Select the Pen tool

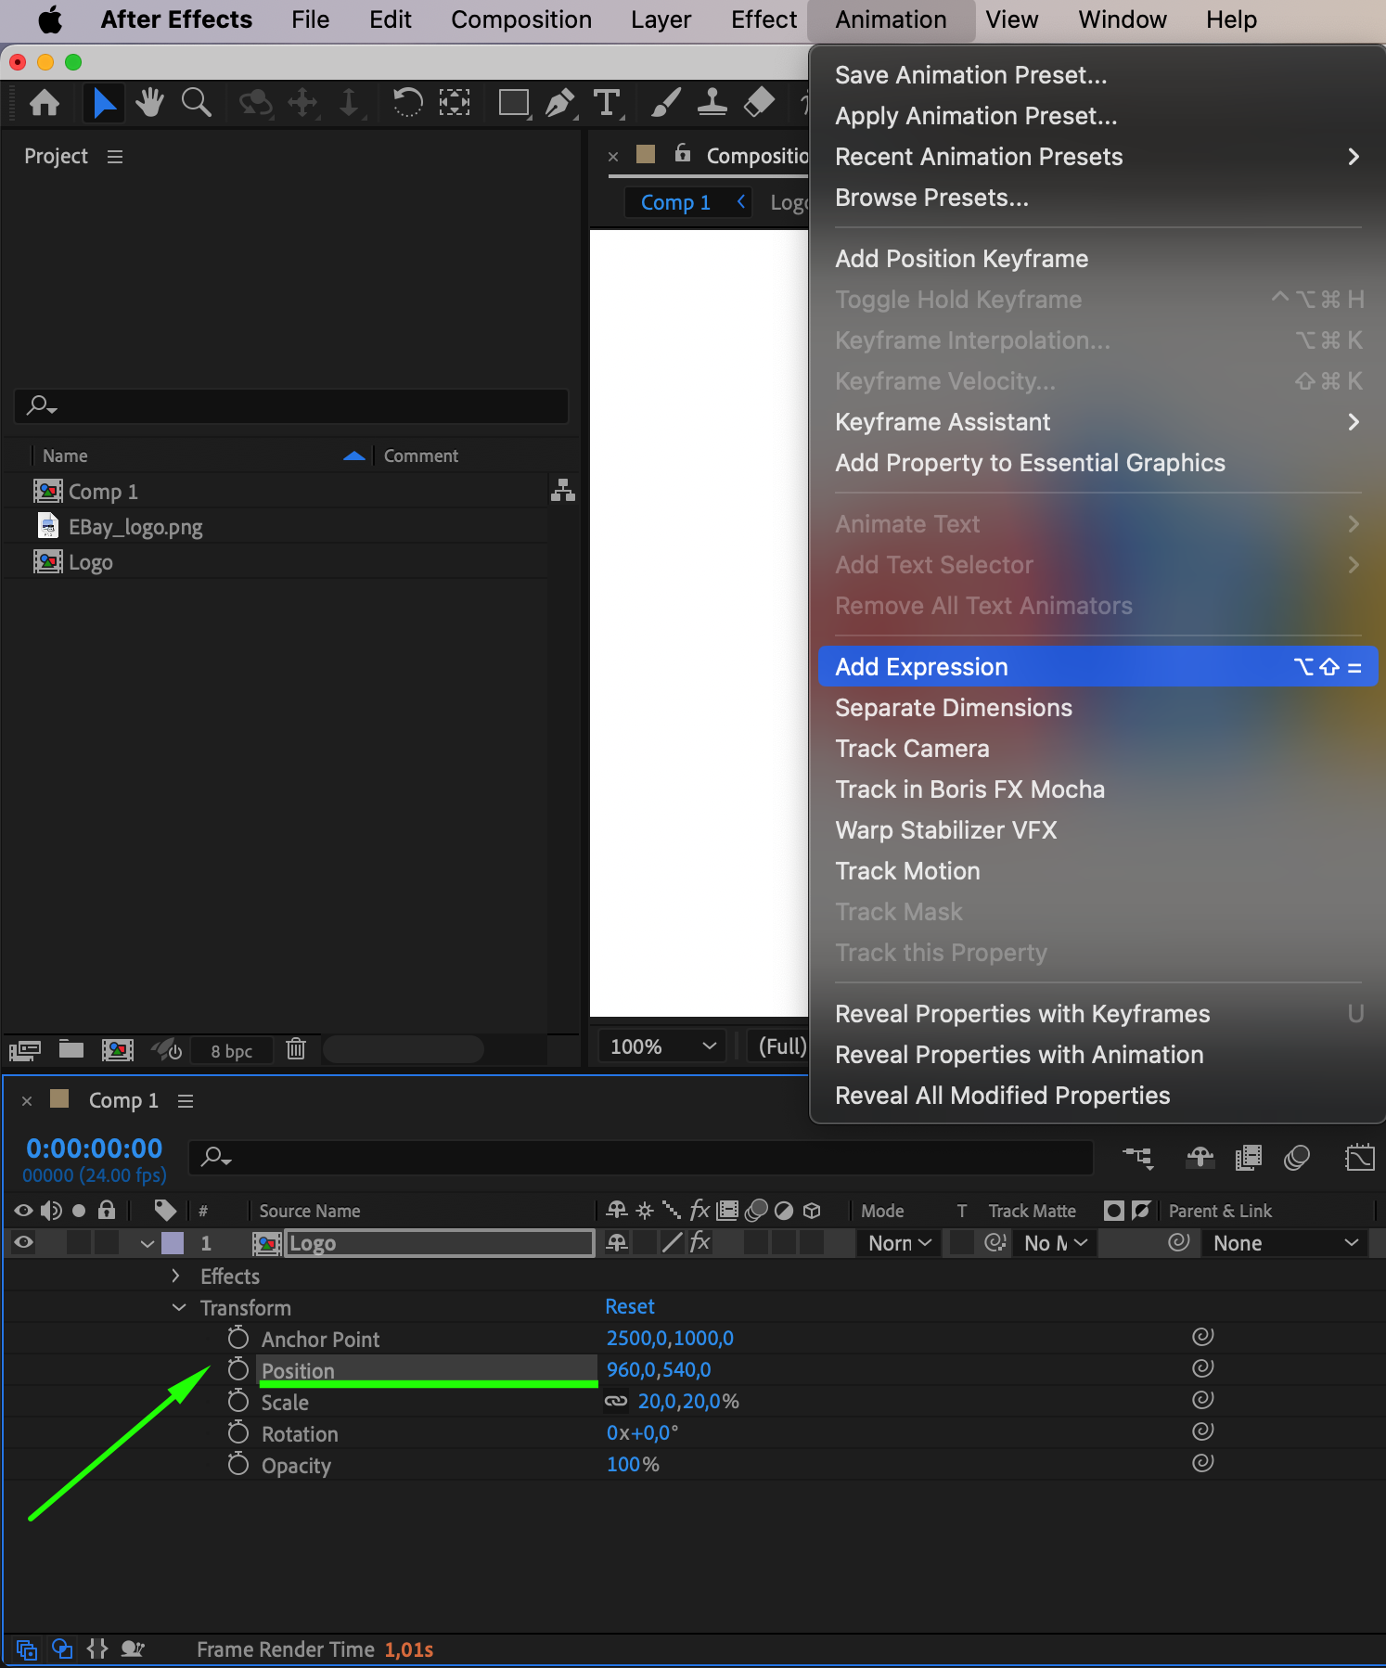pyautogui.click(x=559, y=102)
